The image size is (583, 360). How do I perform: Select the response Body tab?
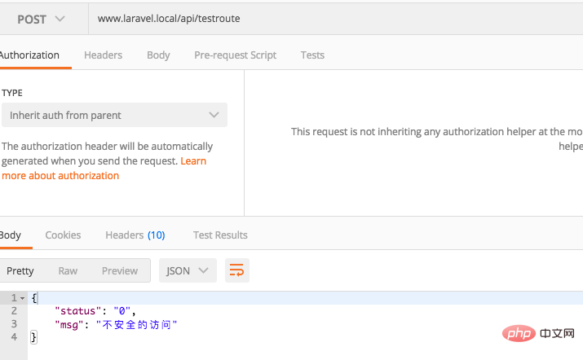coord(11,235)
